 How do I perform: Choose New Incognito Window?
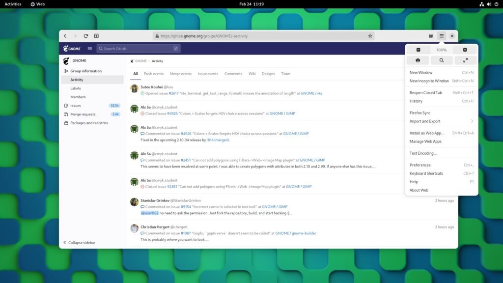point(442,81)
